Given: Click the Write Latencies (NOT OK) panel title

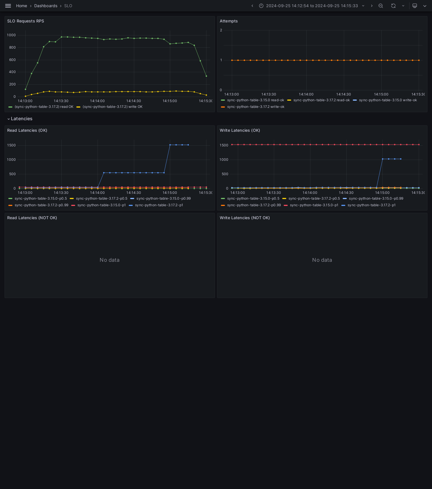Looking at the screenshot, I should [245, 218].
